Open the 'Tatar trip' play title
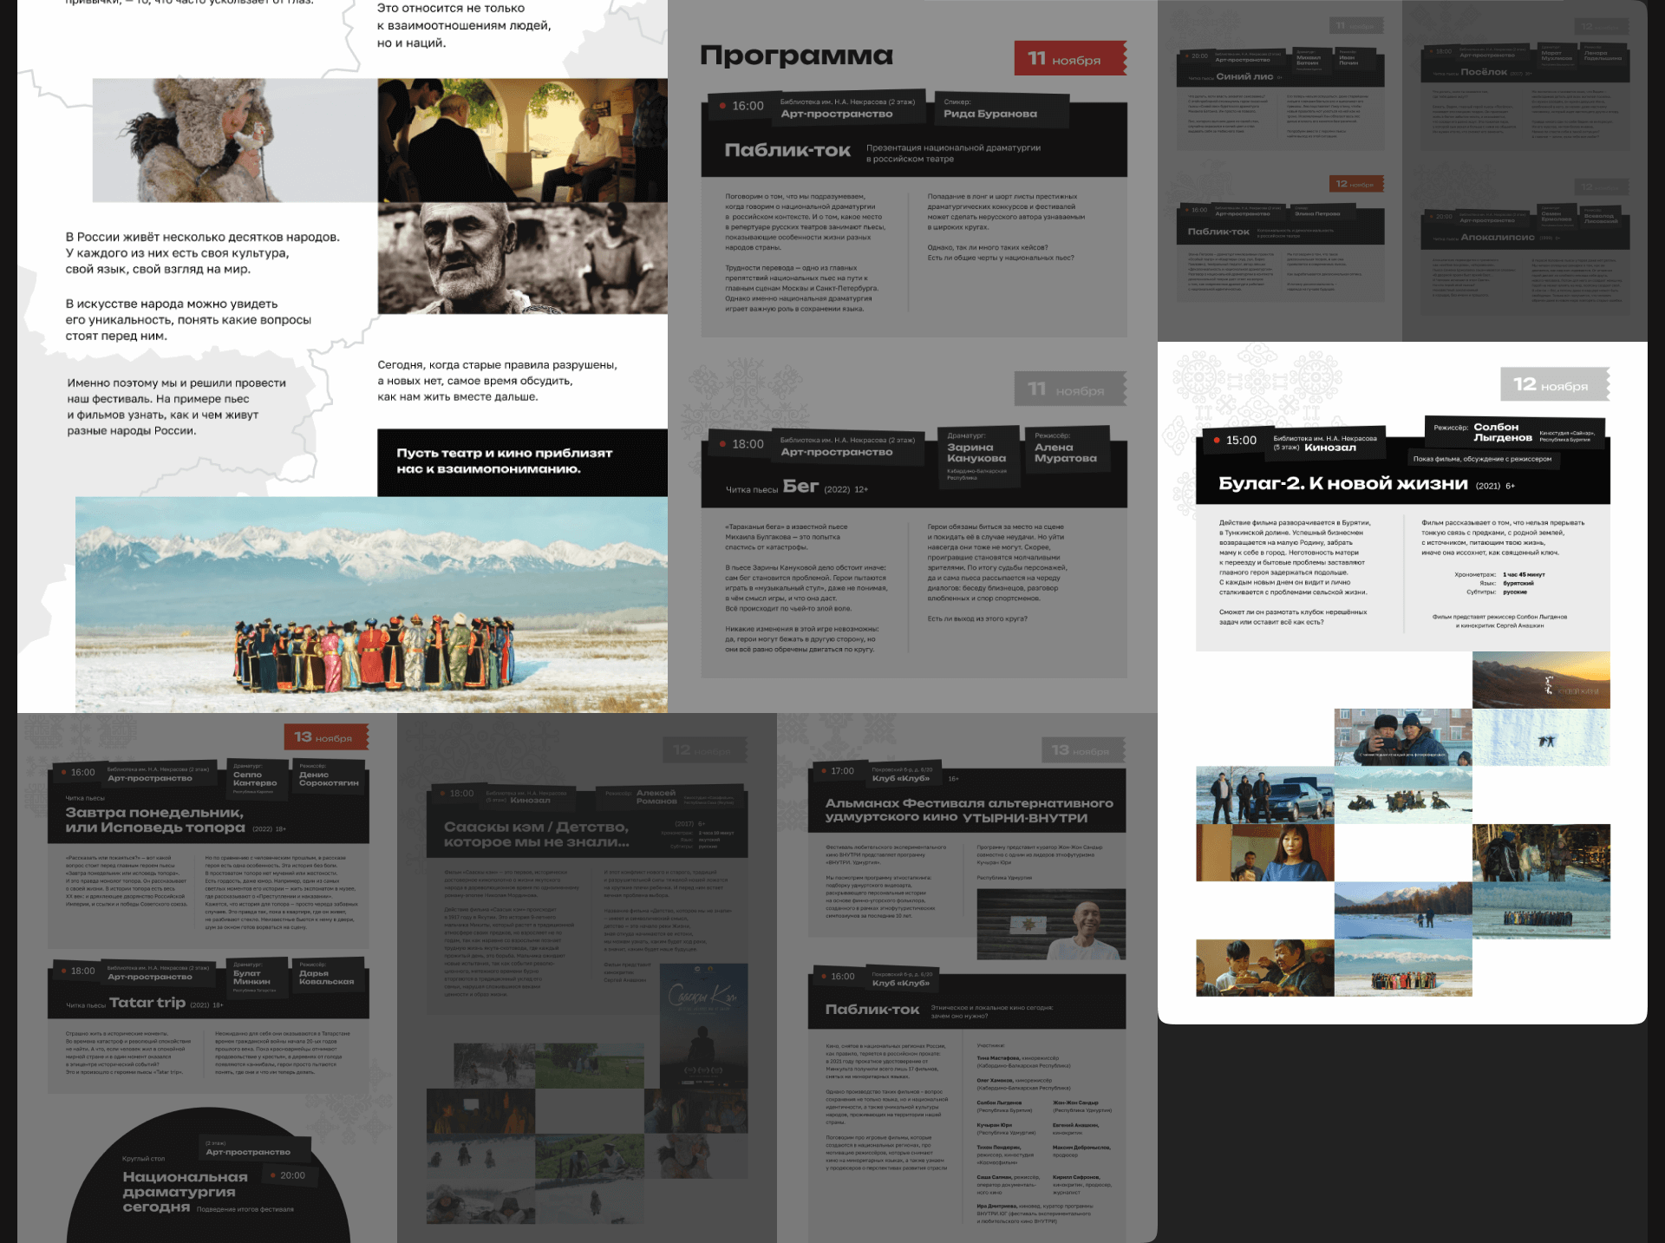1665x1243 pixels. 147,1003
